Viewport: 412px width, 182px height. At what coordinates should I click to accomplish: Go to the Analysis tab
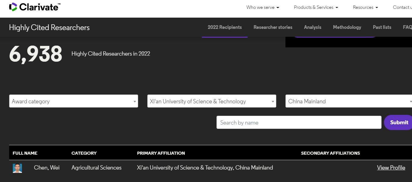coord(313,27)
